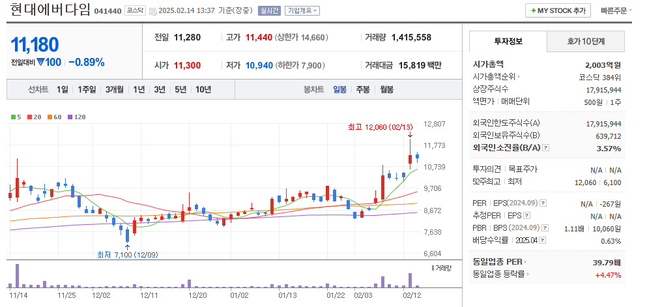
Task: Click the tallest volume bar near 11/14
Action: pyautogui.click(x=18, y=276)
